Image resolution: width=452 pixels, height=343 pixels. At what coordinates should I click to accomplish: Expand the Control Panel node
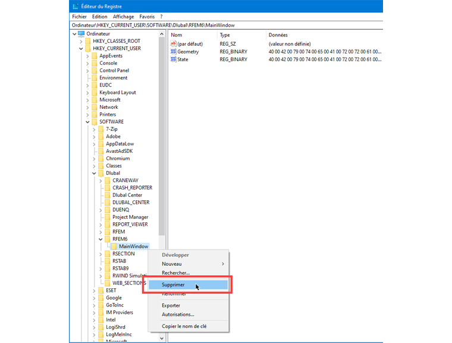coord(87,71)
